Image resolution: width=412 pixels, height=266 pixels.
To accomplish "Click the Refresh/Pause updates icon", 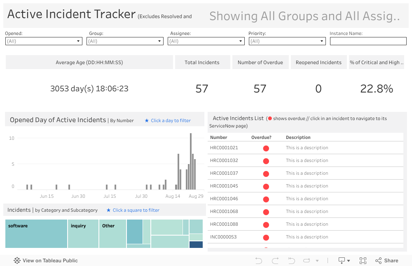I will tap(307, 261).
